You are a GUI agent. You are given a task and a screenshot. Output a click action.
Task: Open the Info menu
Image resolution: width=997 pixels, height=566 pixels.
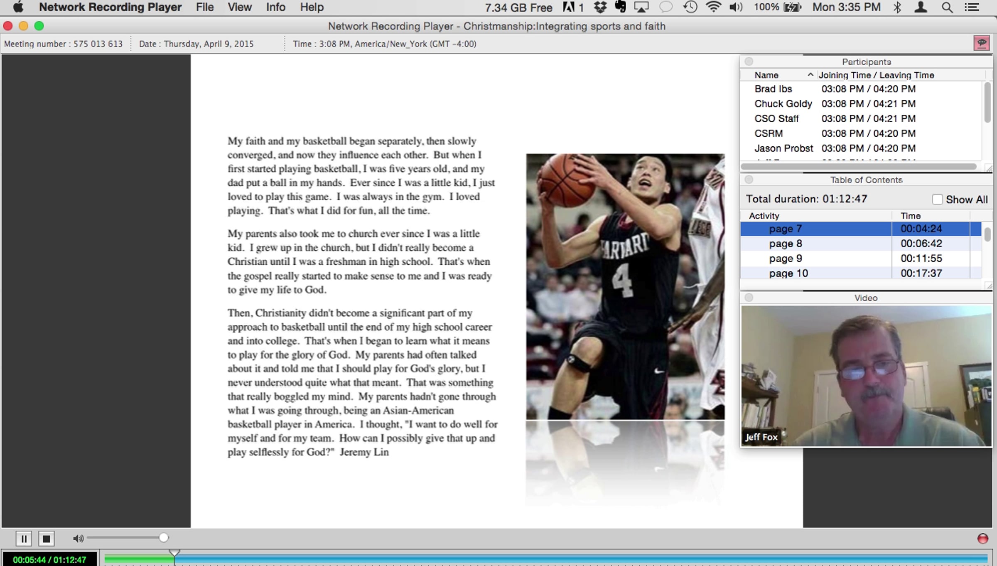276,7
